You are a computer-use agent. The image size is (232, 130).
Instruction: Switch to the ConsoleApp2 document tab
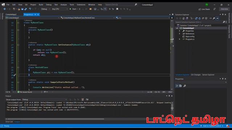[11, 14]
